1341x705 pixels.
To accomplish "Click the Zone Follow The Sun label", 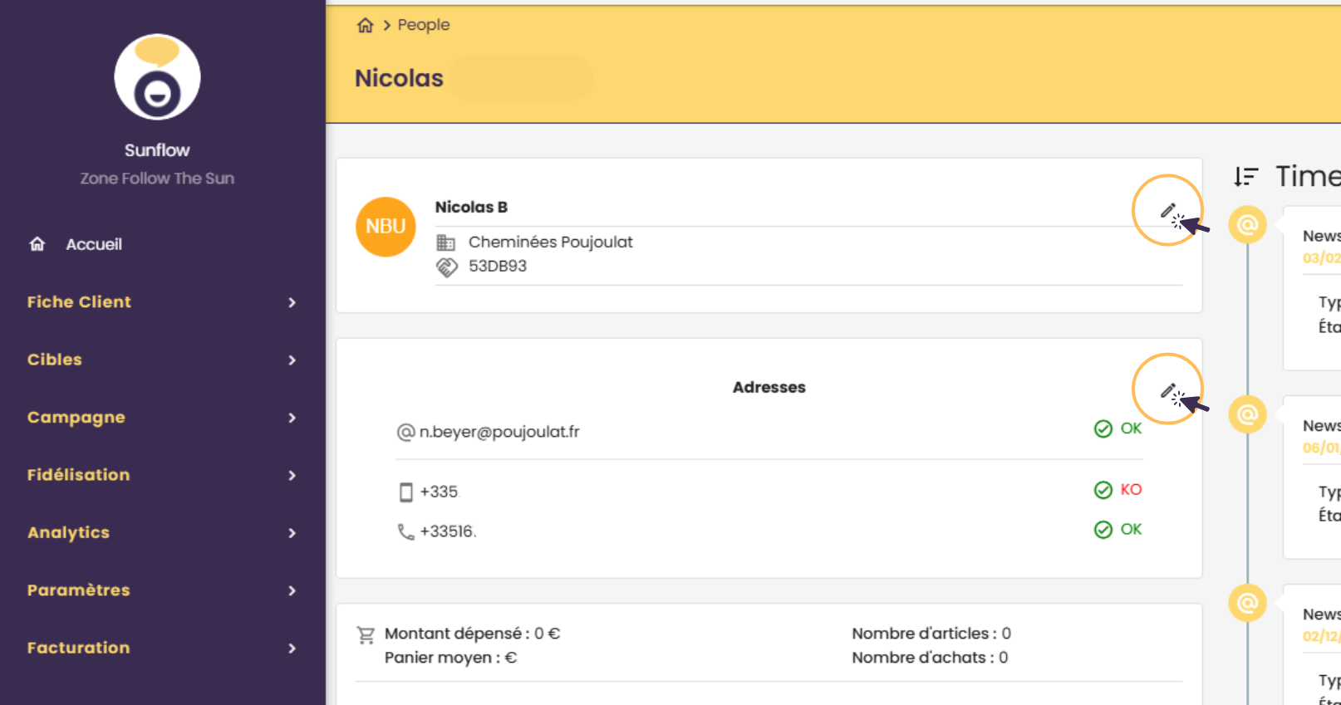I will [x=157, y=179].
